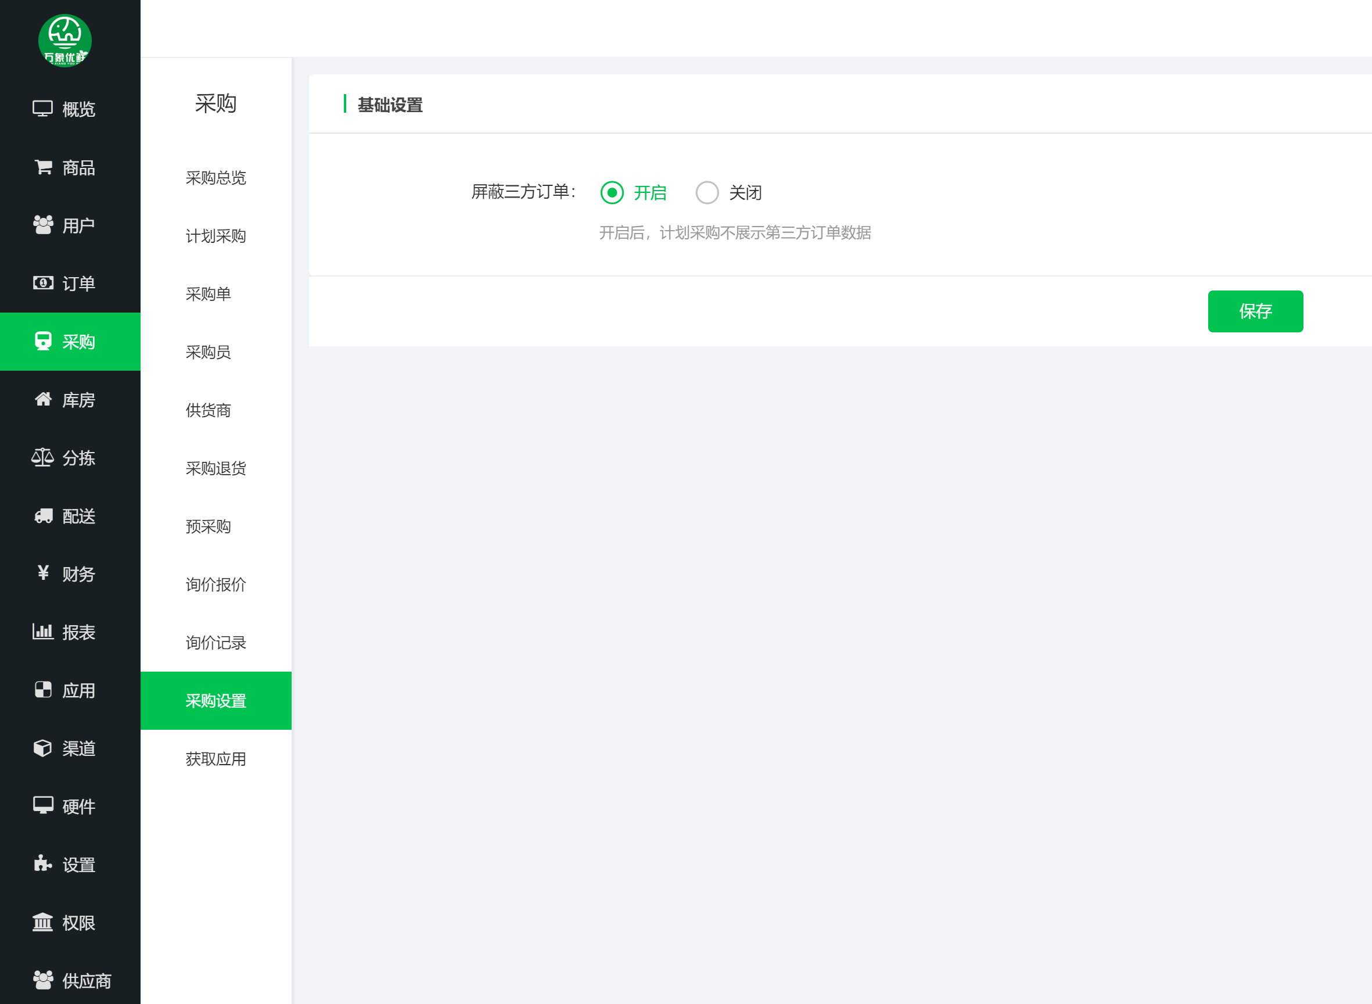Click the yen symbol icon for 财务

pos(42,573)
